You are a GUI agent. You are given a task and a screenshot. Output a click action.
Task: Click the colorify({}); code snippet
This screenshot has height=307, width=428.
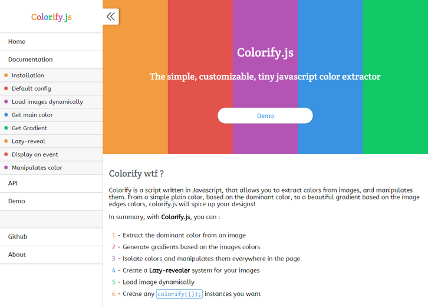[x=179, y=294]
